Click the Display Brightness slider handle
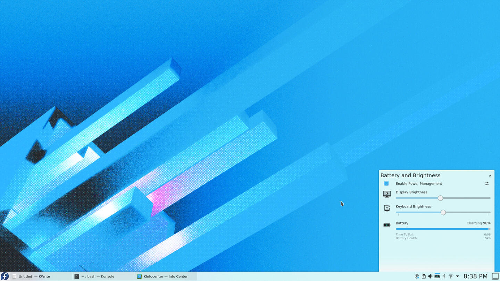 tap(440, 198)
